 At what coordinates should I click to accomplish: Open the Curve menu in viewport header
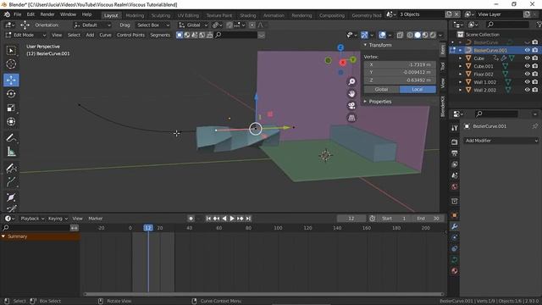(x=105, y=35)
